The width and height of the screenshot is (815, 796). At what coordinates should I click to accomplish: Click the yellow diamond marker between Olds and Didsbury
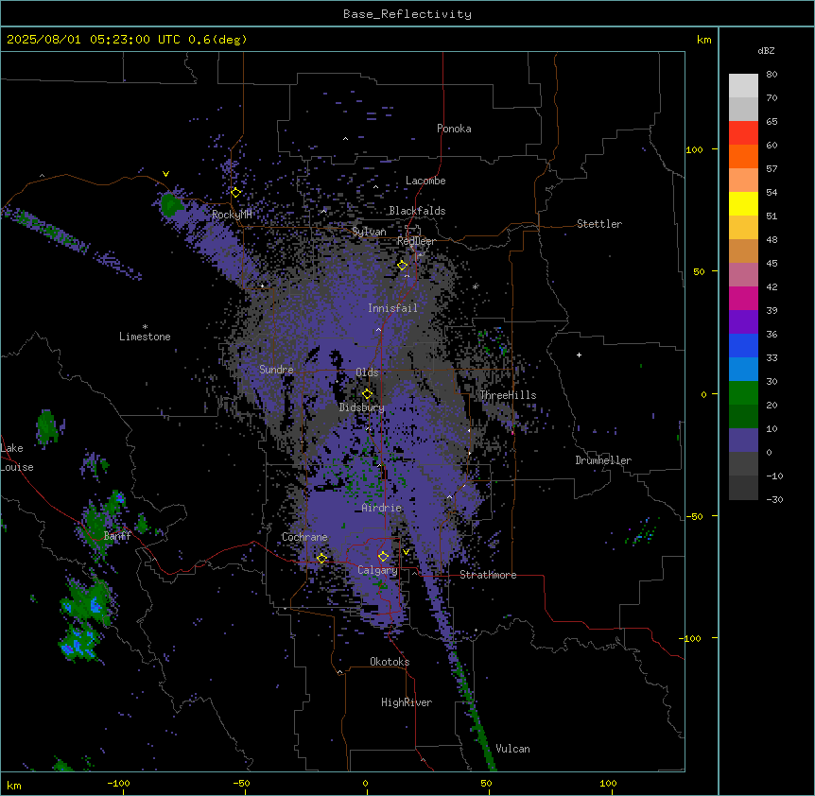click(367, 394)
